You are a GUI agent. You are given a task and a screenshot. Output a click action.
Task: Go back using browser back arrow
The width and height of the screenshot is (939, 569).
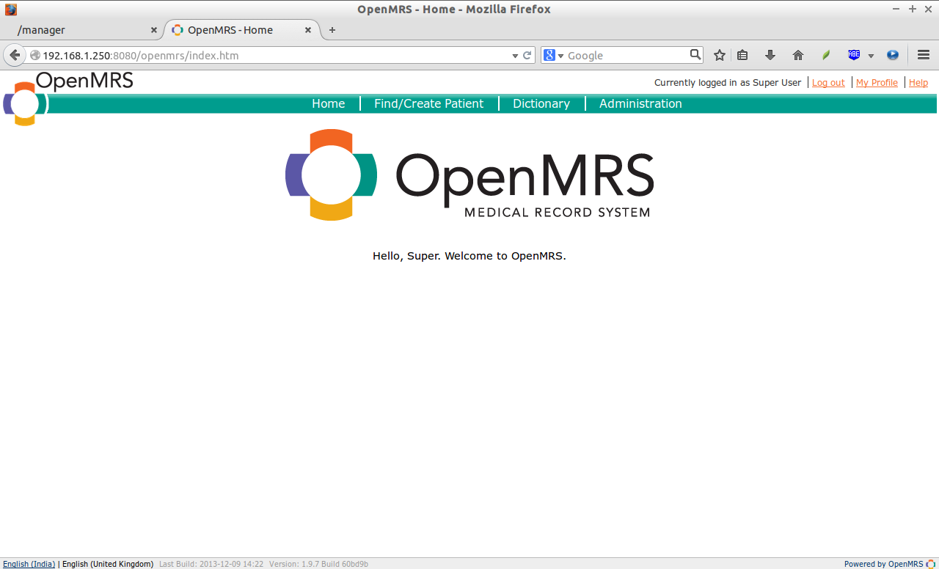click(x=15, y=55)
